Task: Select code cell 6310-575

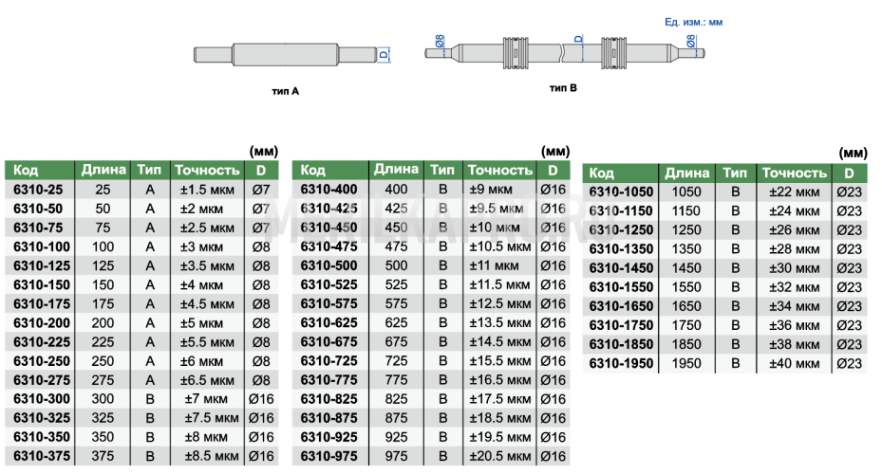Action: point(330,304)
